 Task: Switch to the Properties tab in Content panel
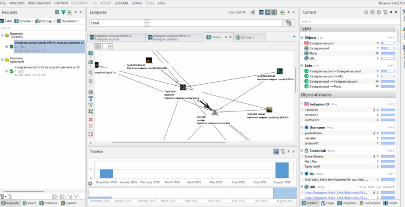[x=347, y=203]
